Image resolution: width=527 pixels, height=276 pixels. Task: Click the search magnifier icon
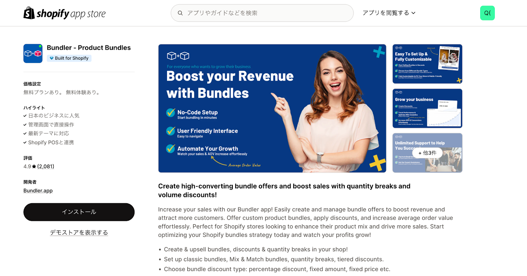180,13
